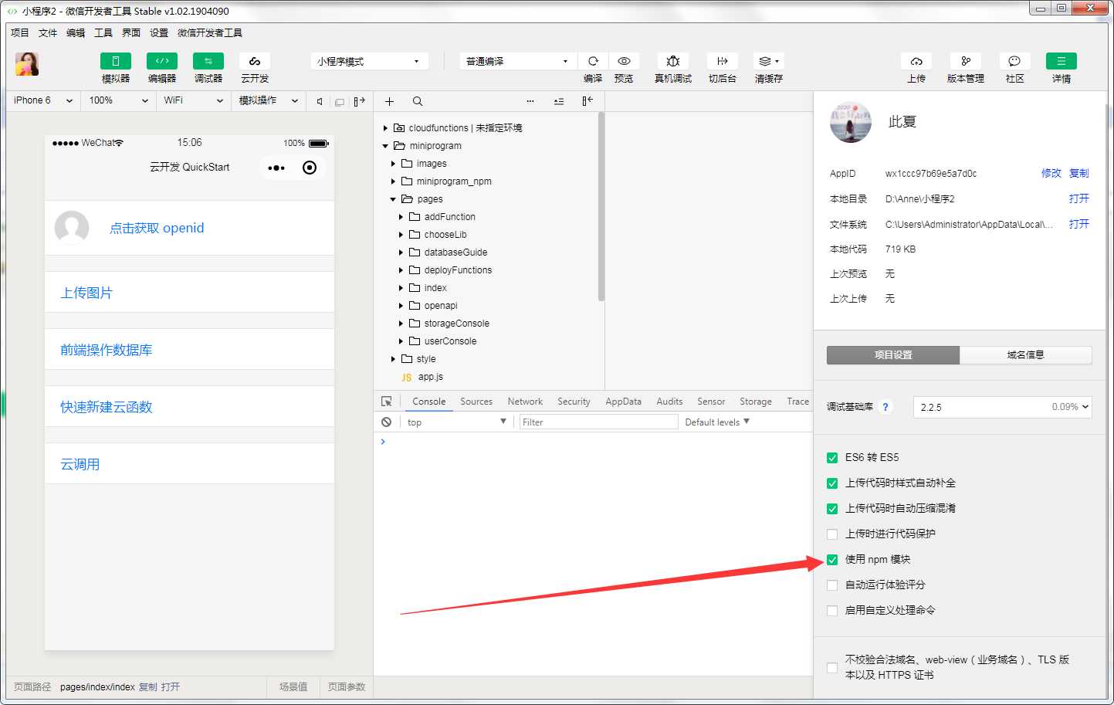Open the WiFi network dropdown
This screenshot has width=1114, height=705.
pyautogui.click(x=193, y=100)
